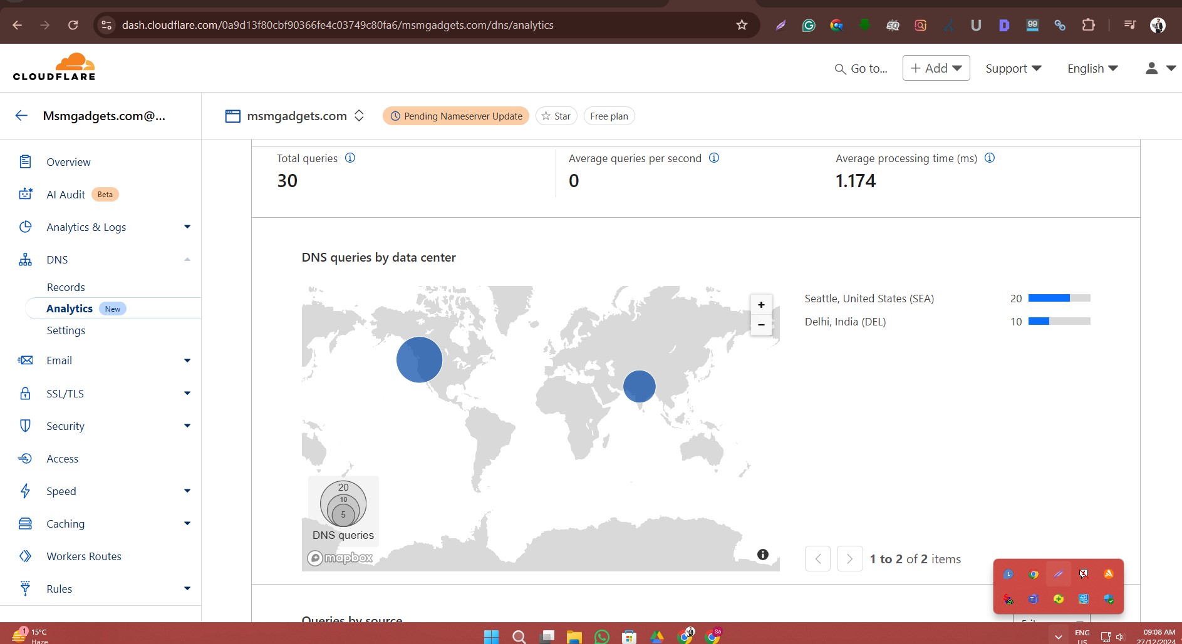Click info icon beside Average queries per second
This screenshot has height=644, width=1182.
tap(713, 158)
